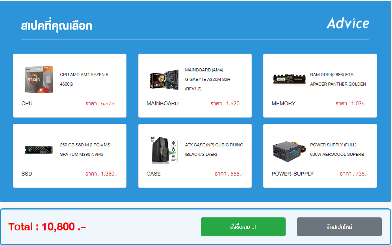Select the RAM DDR4(2666) 8GB APACER name

click(x=338, y=79)
